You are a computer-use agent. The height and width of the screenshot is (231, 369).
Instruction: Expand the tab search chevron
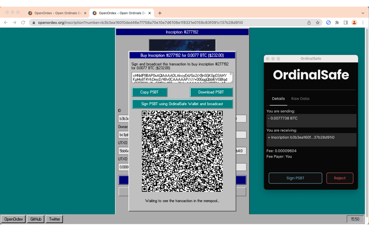click(x=363, y=13)
